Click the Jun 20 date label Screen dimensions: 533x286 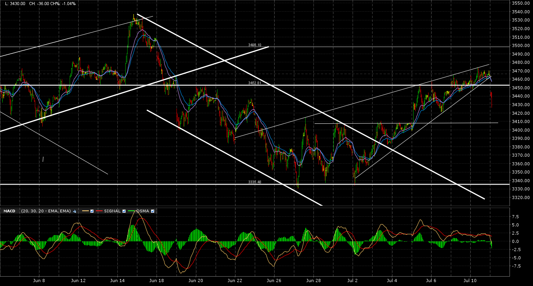[x=196, y=281]
